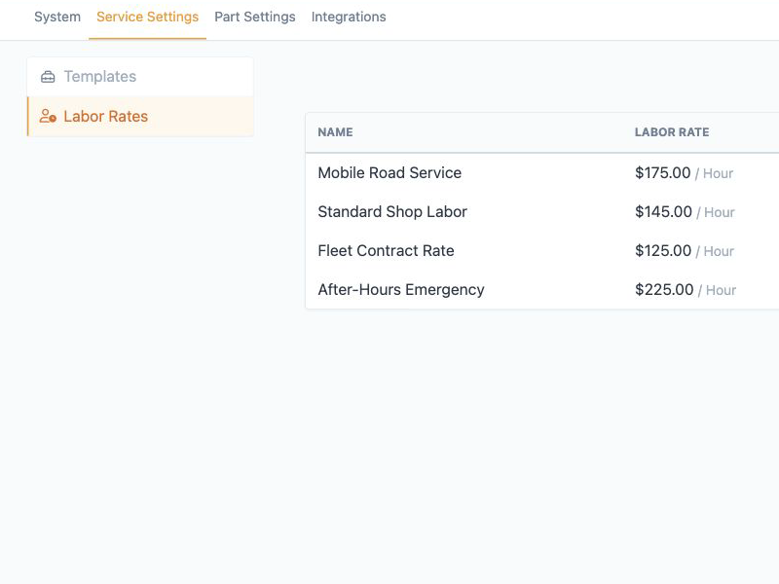779x584 pixels.
Task: Click the Templates toolbox icon
Action: point(48,77)
